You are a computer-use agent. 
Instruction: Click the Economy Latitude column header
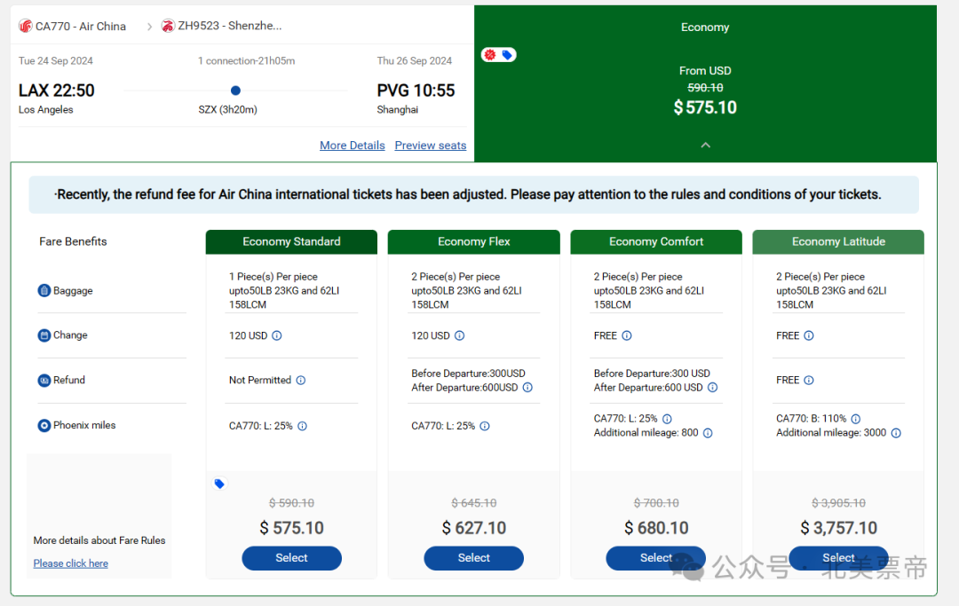pyautogui.click(x=838, y=242)
